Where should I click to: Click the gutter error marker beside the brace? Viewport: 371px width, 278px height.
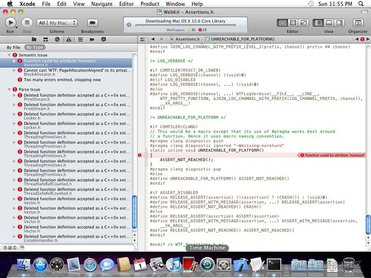pos(140,155)
